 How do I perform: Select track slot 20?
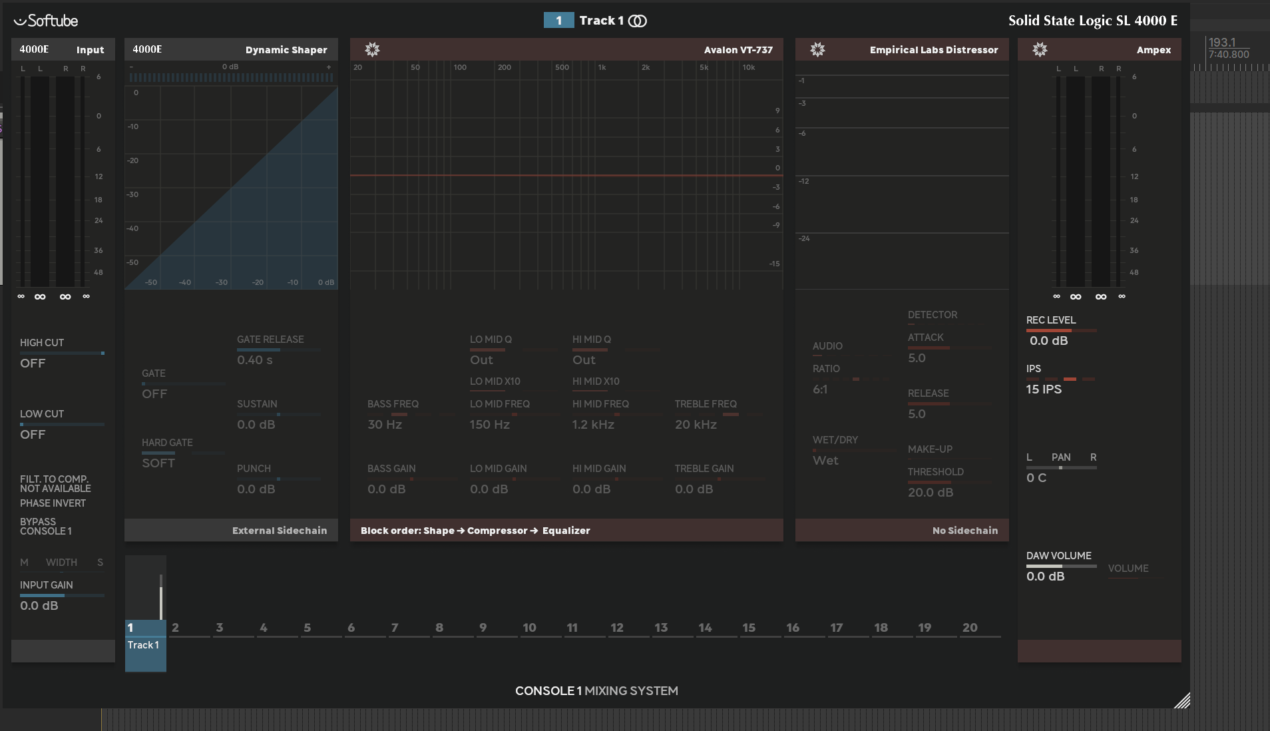pyautogui.click(x=979, y=628)
